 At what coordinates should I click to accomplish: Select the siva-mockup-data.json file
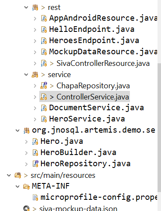[x=78, y=208]
